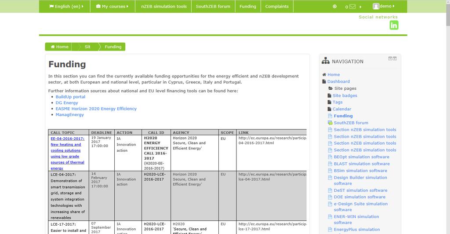Image resolution: width=450 pixels, height=234 pixels.
Task: Click the logout power icon in top bar
Action: click(x=334, y=6)
